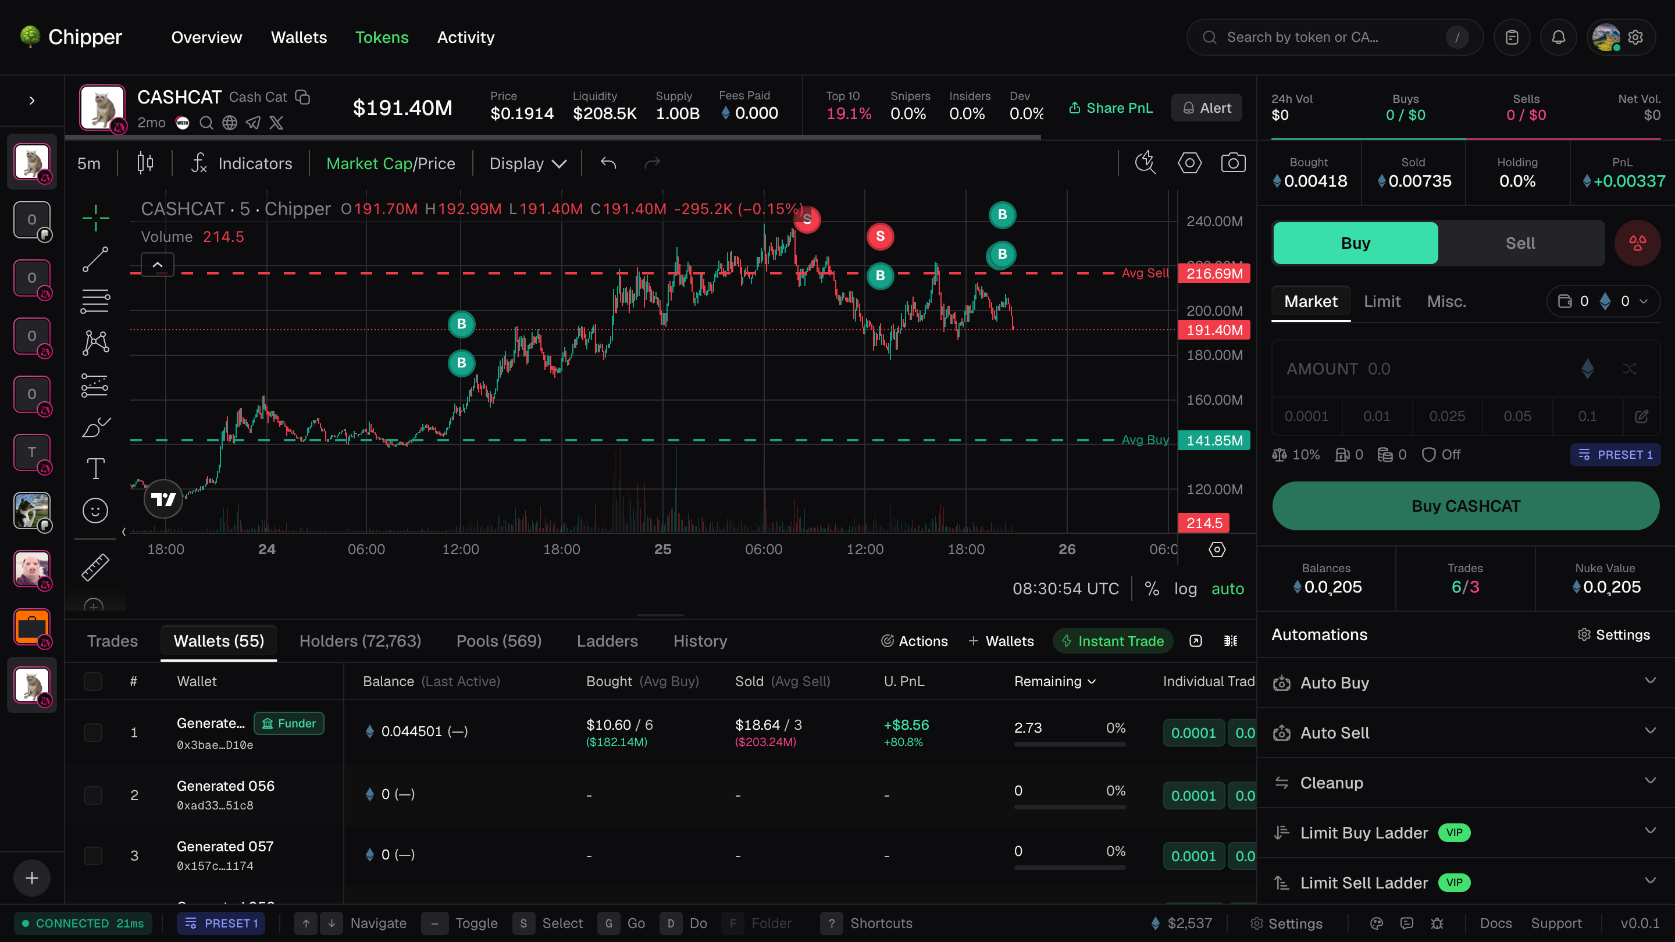1675x942 pixels.
Task: Click the Generated 057 remaining progress bar
Action: [x=1070, y=868]
